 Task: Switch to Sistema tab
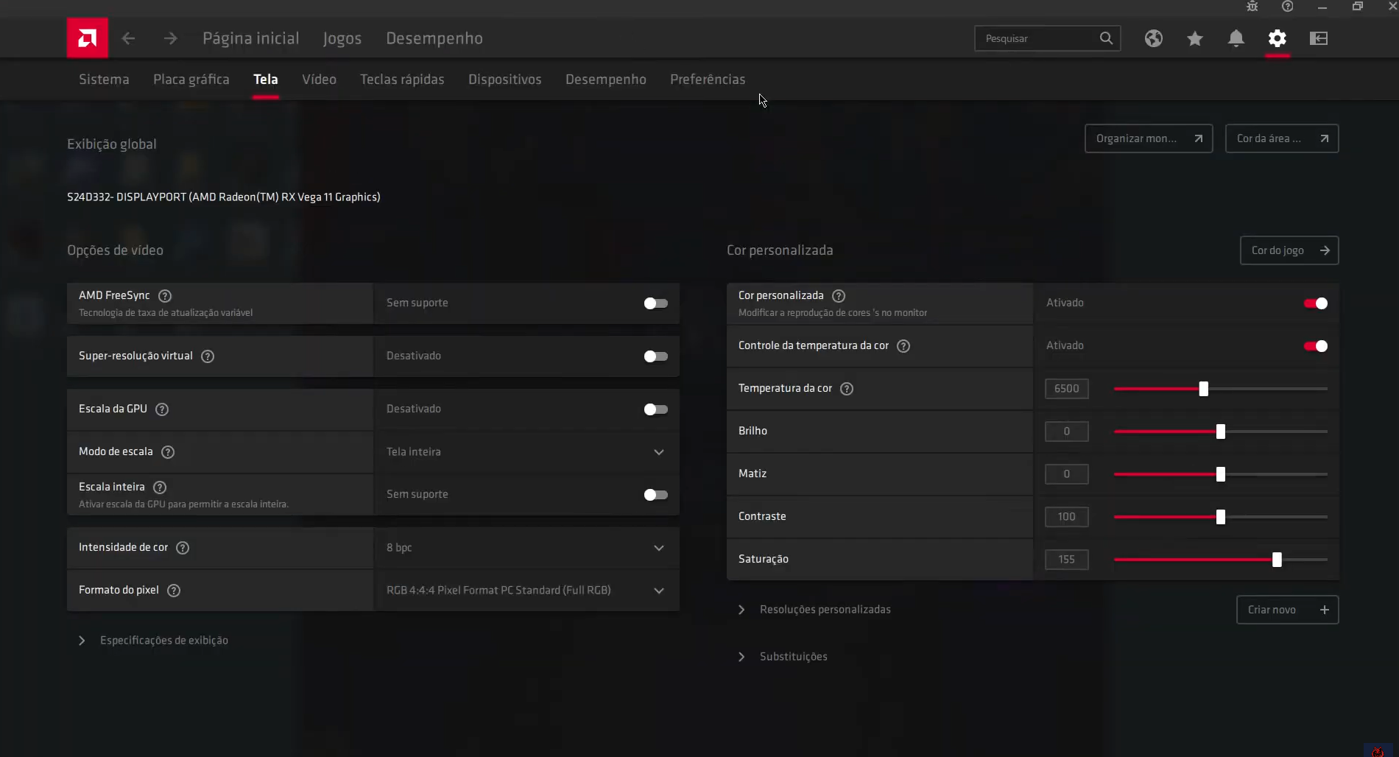pos(104,80)
